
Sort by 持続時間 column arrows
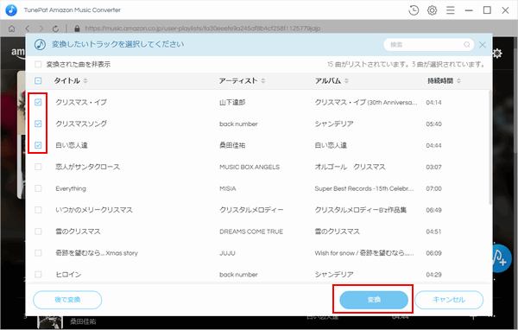pos(458,80)
